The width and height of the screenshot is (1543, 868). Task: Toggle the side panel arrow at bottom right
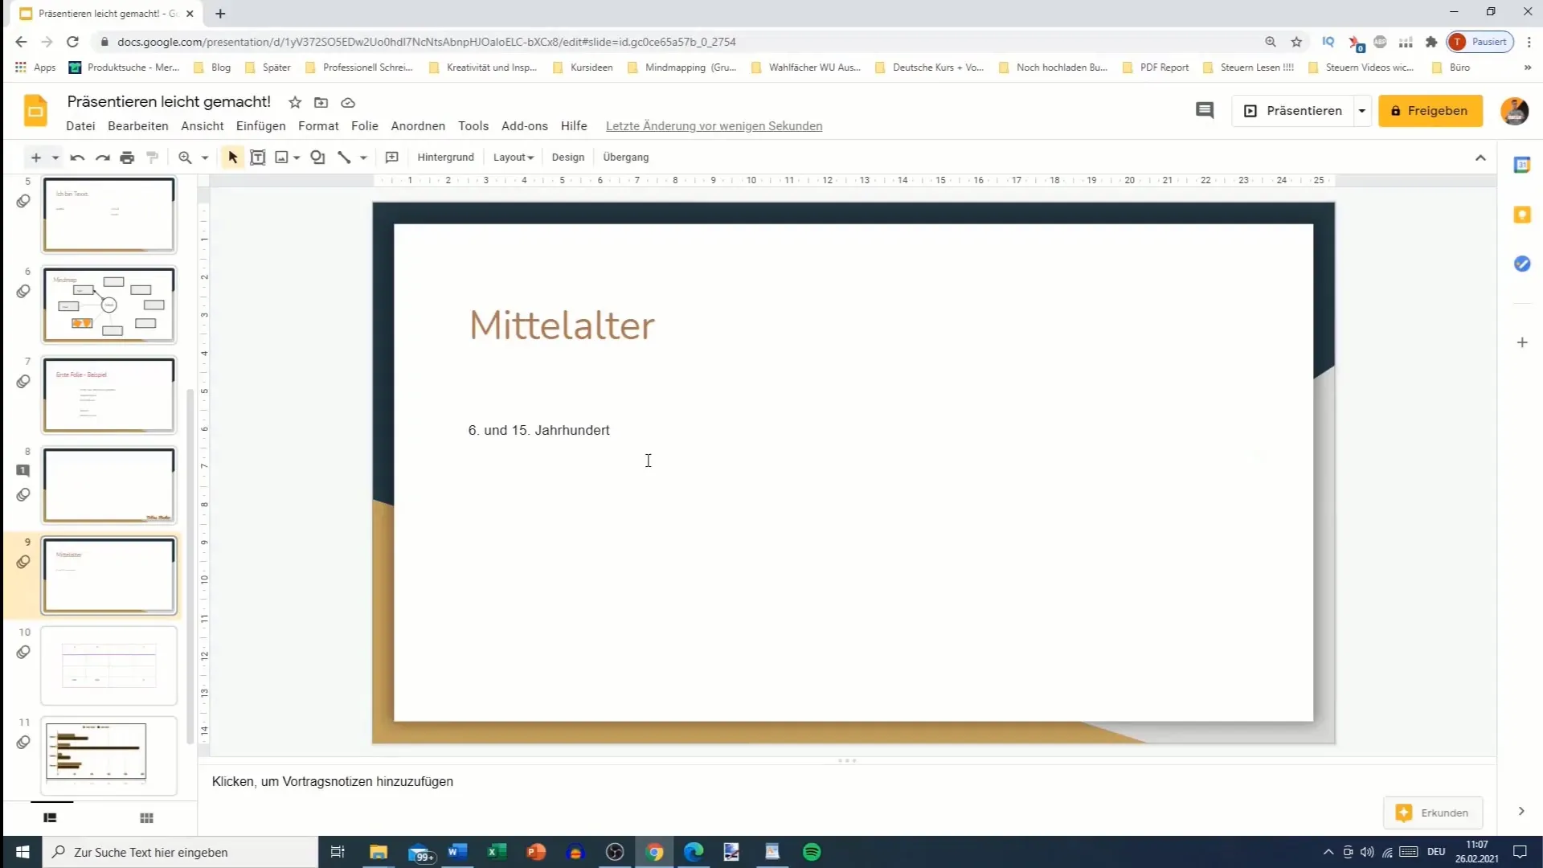click(x=1520, y=812)
